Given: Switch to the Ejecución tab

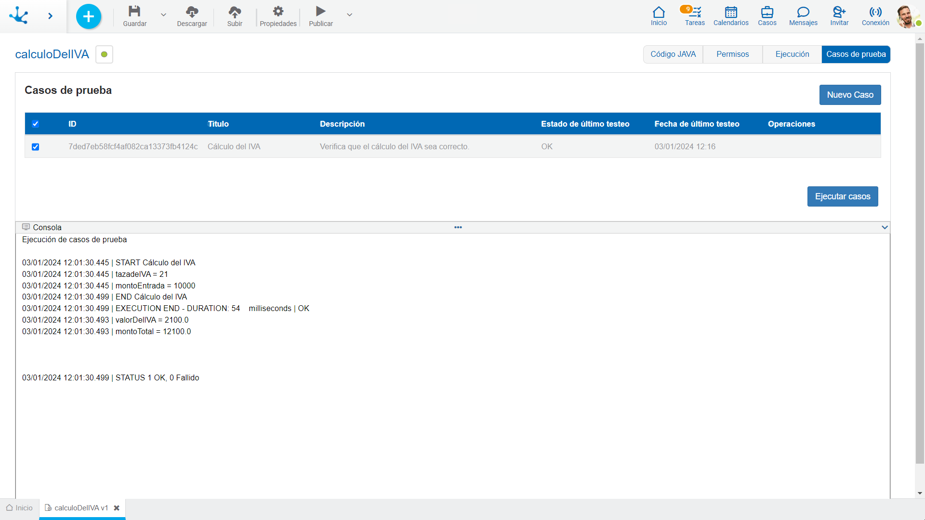Looking at the screenshot, I should coord(792,54).
